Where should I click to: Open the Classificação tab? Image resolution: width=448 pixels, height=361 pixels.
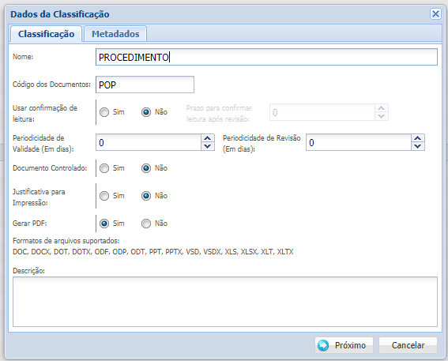coord(47,34)
